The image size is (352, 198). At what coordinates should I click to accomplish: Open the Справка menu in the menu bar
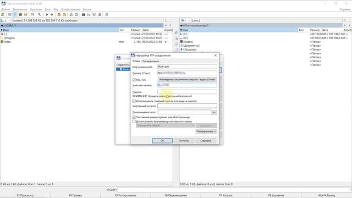click(345, 9)
